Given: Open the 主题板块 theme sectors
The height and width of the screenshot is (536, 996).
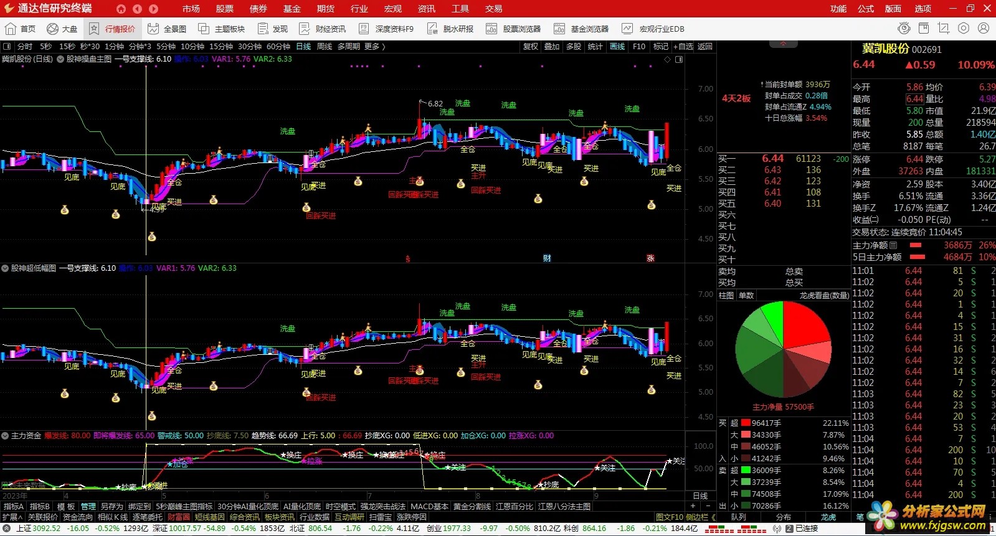Looking at the screenshot, I should point(222,29).
